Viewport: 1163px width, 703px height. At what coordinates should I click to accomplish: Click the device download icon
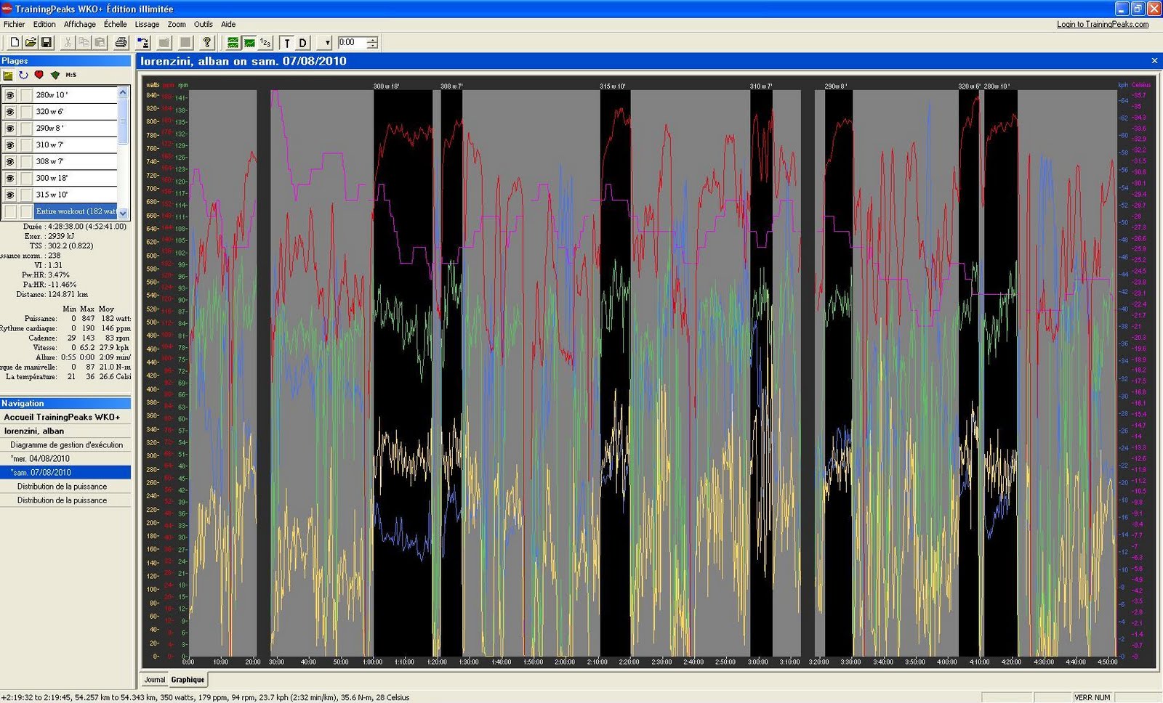pyautogui.click(x=143, y=43)
